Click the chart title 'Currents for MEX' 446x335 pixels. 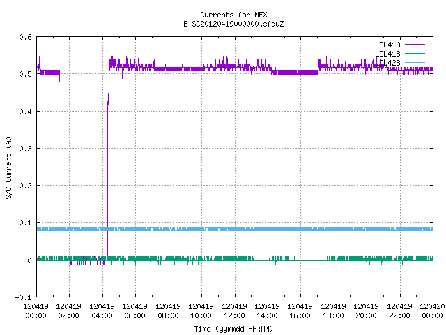click(x=233, y=15)
